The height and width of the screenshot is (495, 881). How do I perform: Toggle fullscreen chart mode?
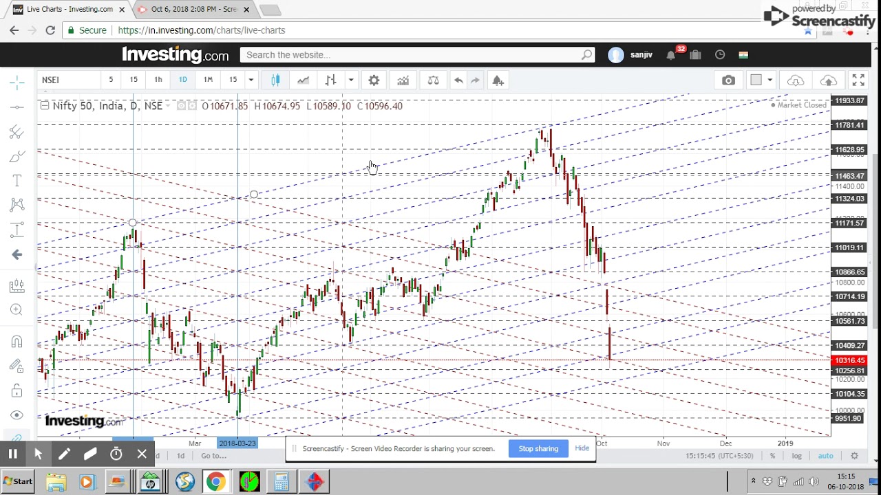coord(858,80)
